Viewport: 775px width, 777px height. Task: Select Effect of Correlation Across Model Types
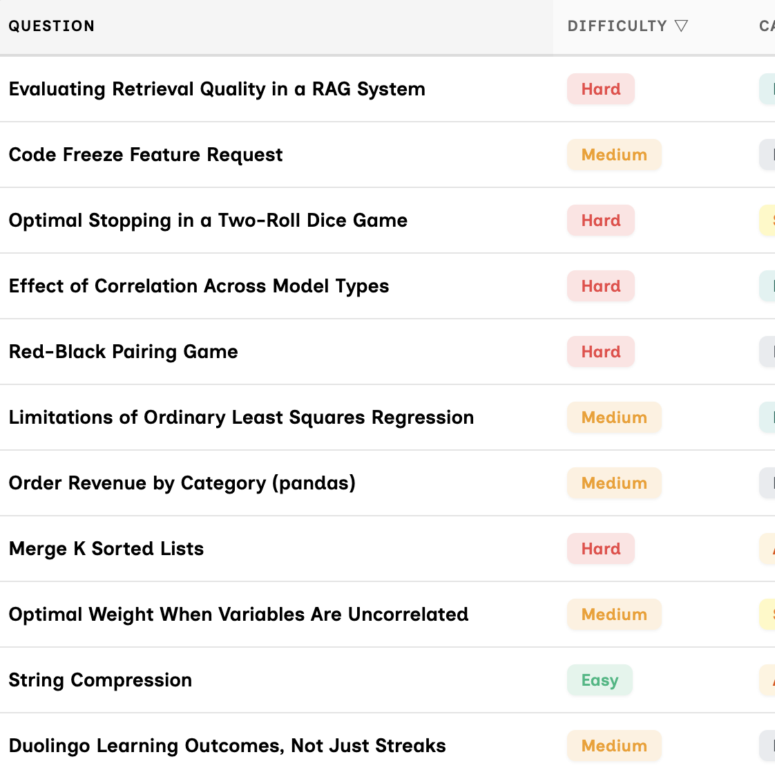pyautogui.click(x=199, y=286)
